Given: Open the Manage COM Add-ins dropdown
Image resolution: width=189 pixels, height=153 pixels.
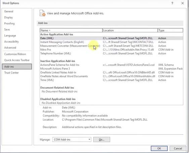Looking at the screenshot, I should (72, 140).
